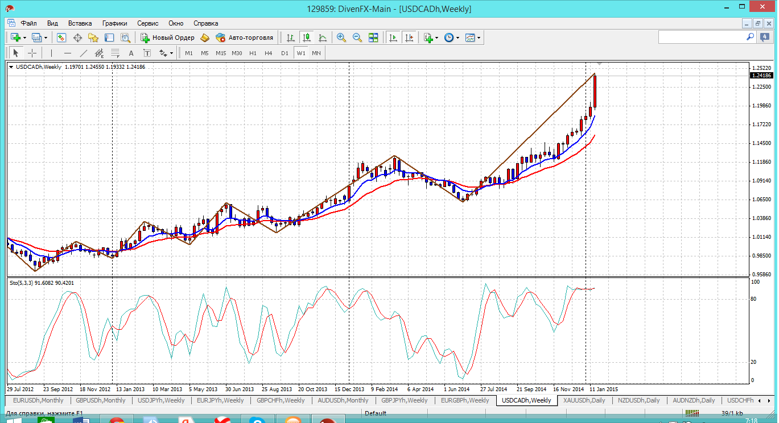This screenshot has width=779, height=423.
Task: Switch timeframe to H4
Action: 269,53
